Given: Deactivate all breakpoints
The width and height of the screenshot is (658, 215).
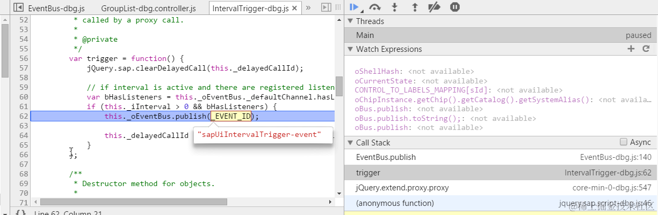Looking at the screenshot, I should tap(434, 7).
